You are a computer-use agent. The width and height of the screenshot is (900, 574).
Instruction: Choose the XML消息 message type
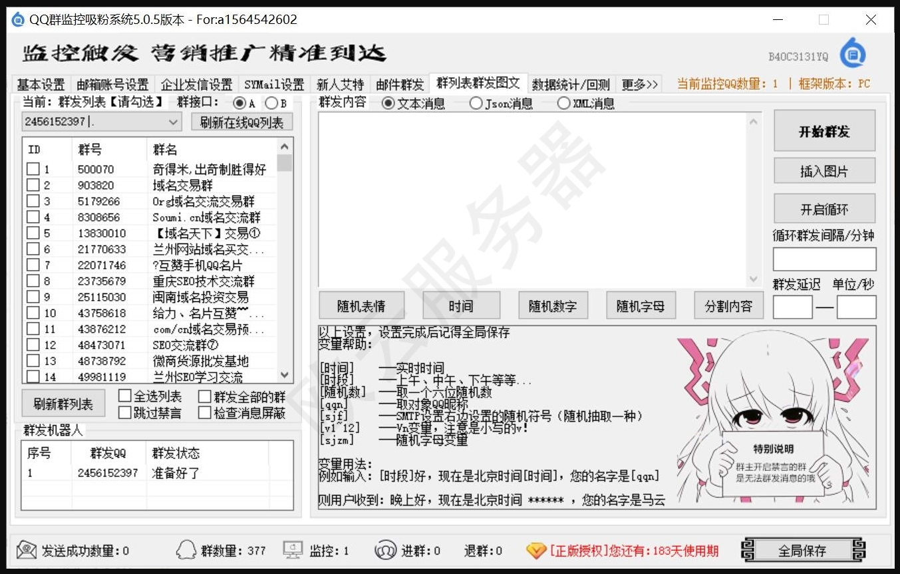[563, 103]
